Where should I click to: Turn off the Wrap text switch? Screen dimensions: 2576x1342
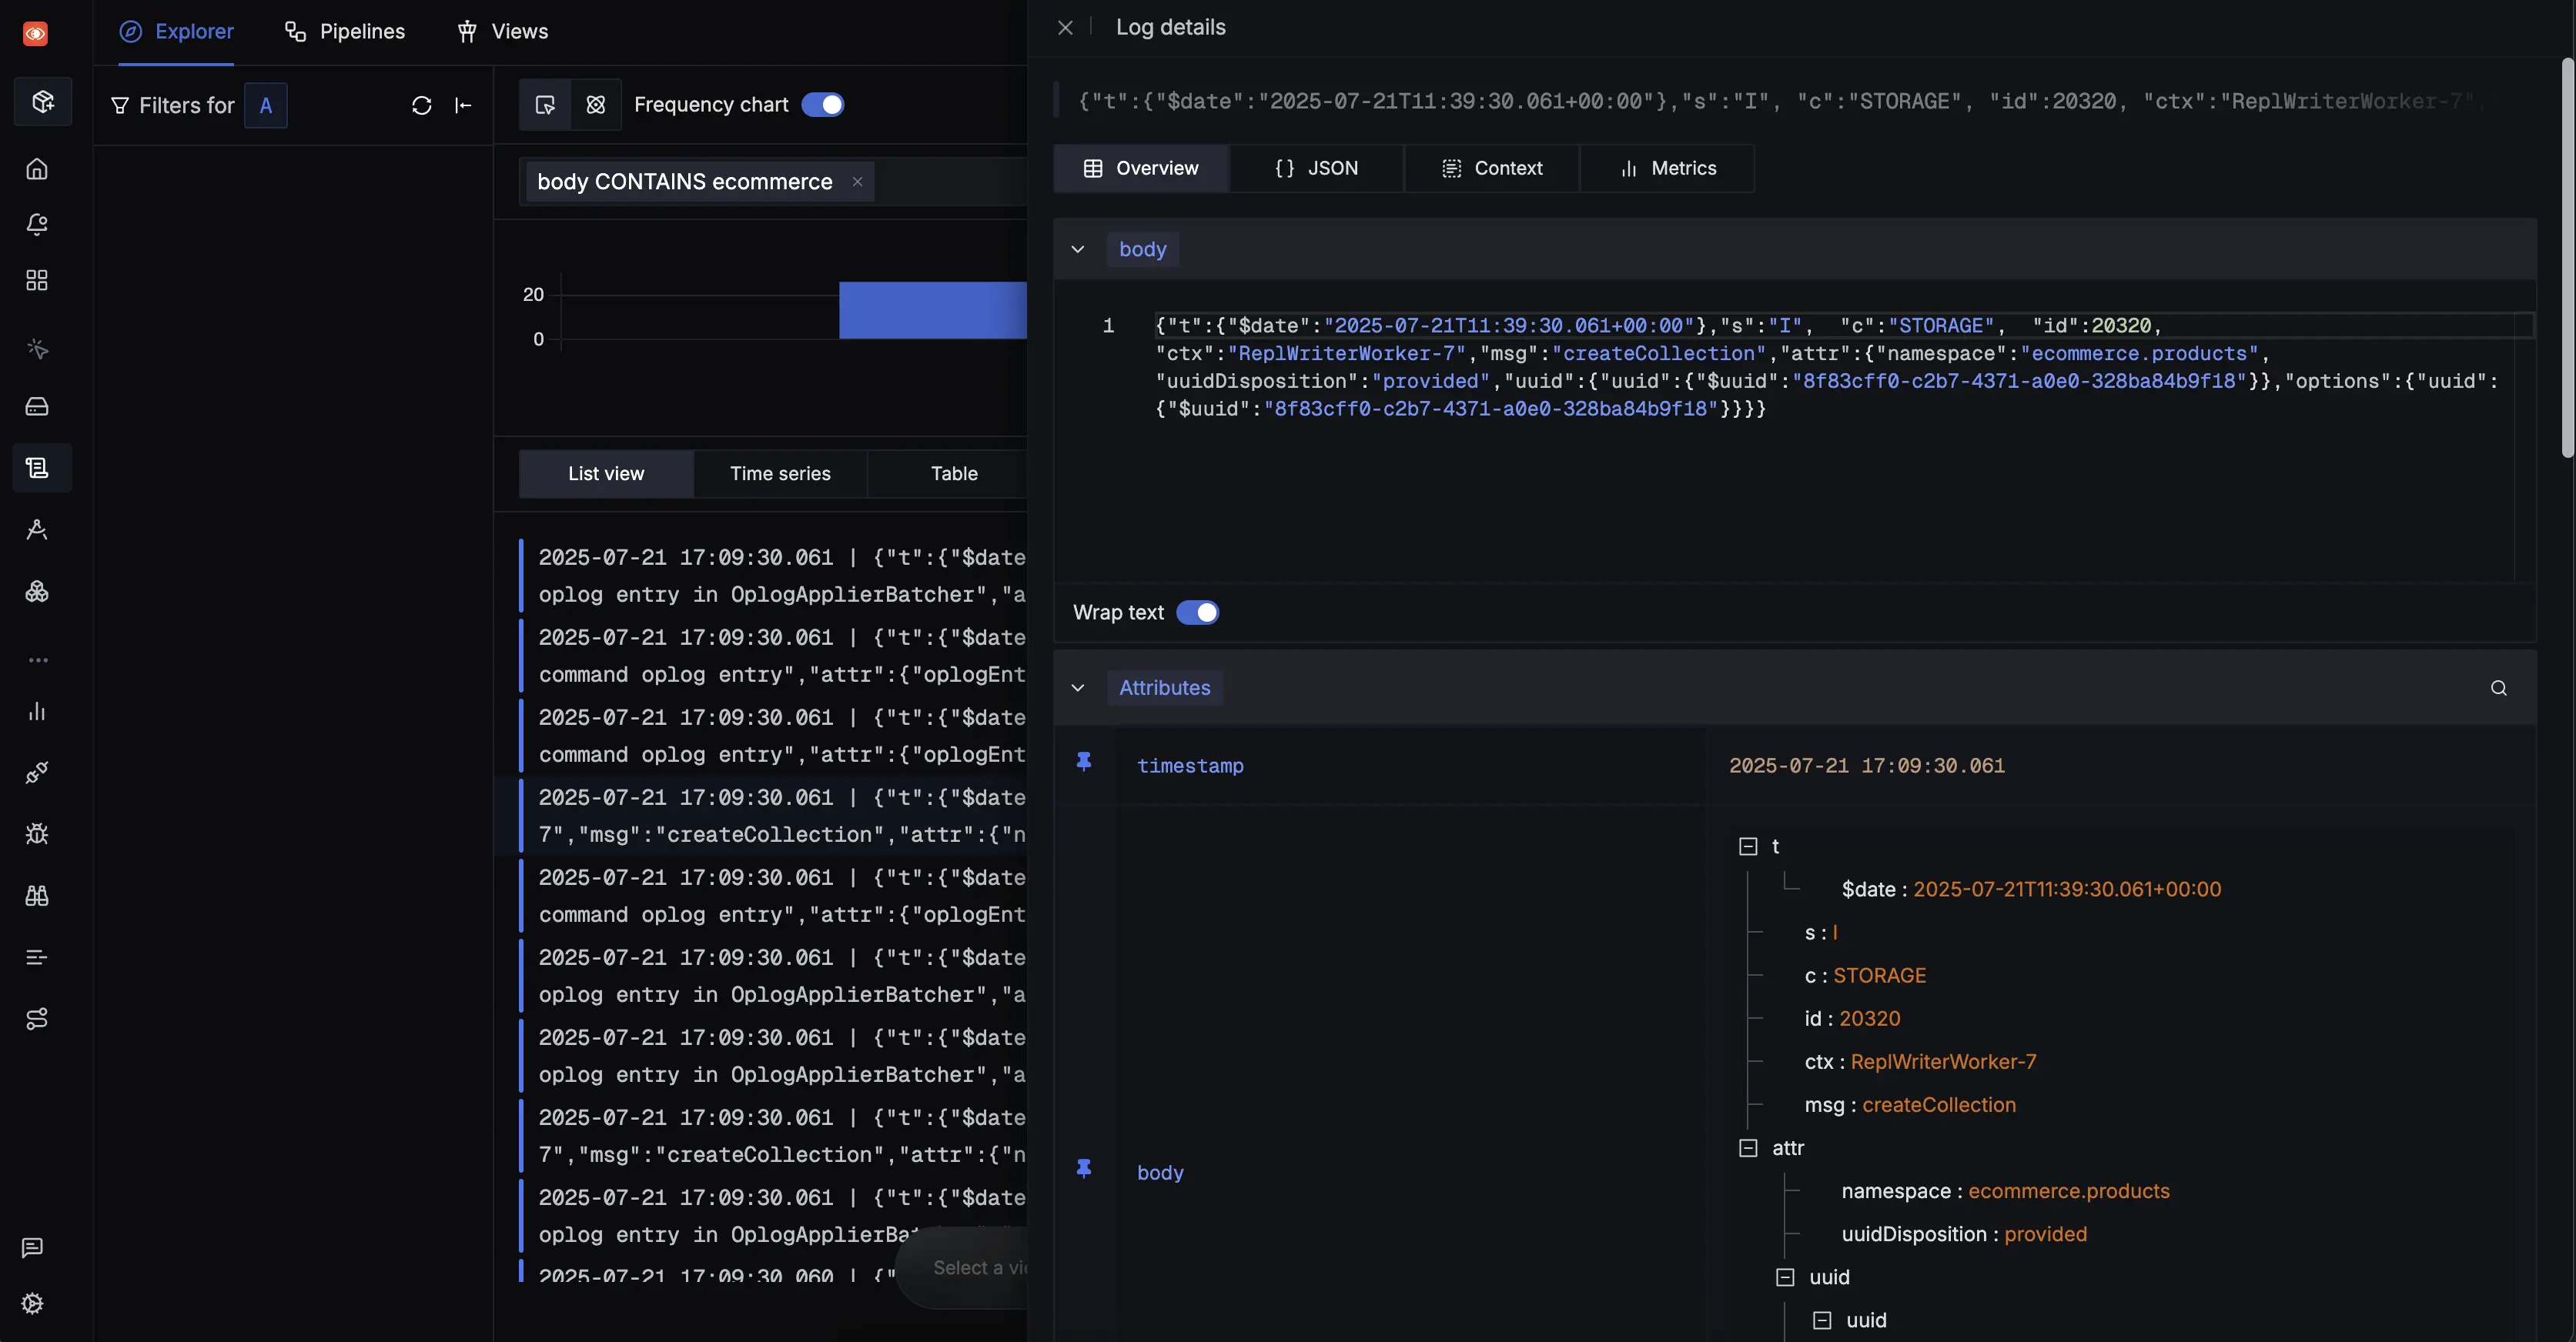click(1197, 613)
